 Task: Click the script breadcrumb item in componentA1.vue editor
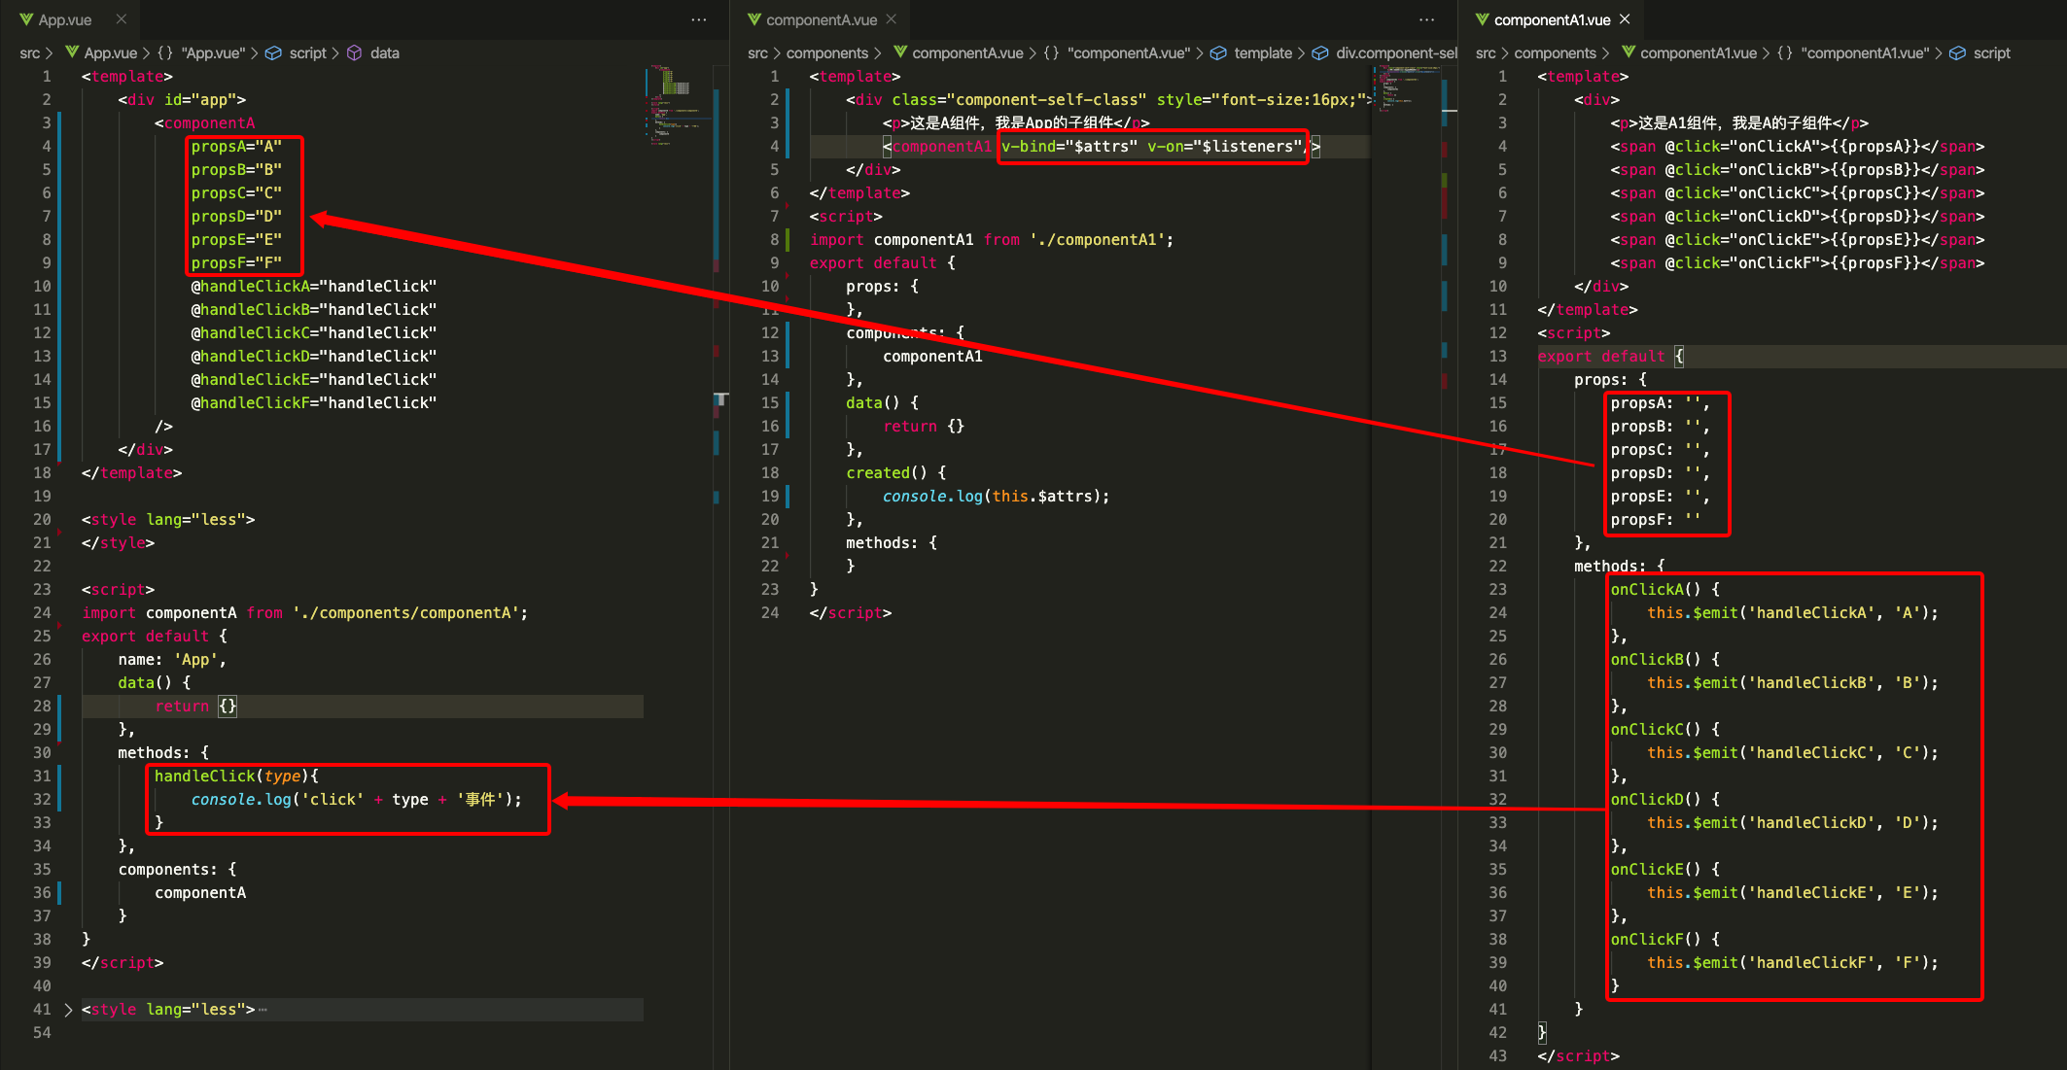click(x=1993, y=53)
